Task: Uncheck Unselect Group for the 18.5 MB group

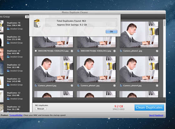Action: click(8, 71)
